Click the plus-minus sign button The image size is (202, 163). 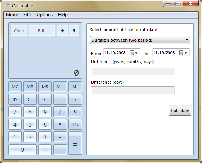click(x=60, y=99)
